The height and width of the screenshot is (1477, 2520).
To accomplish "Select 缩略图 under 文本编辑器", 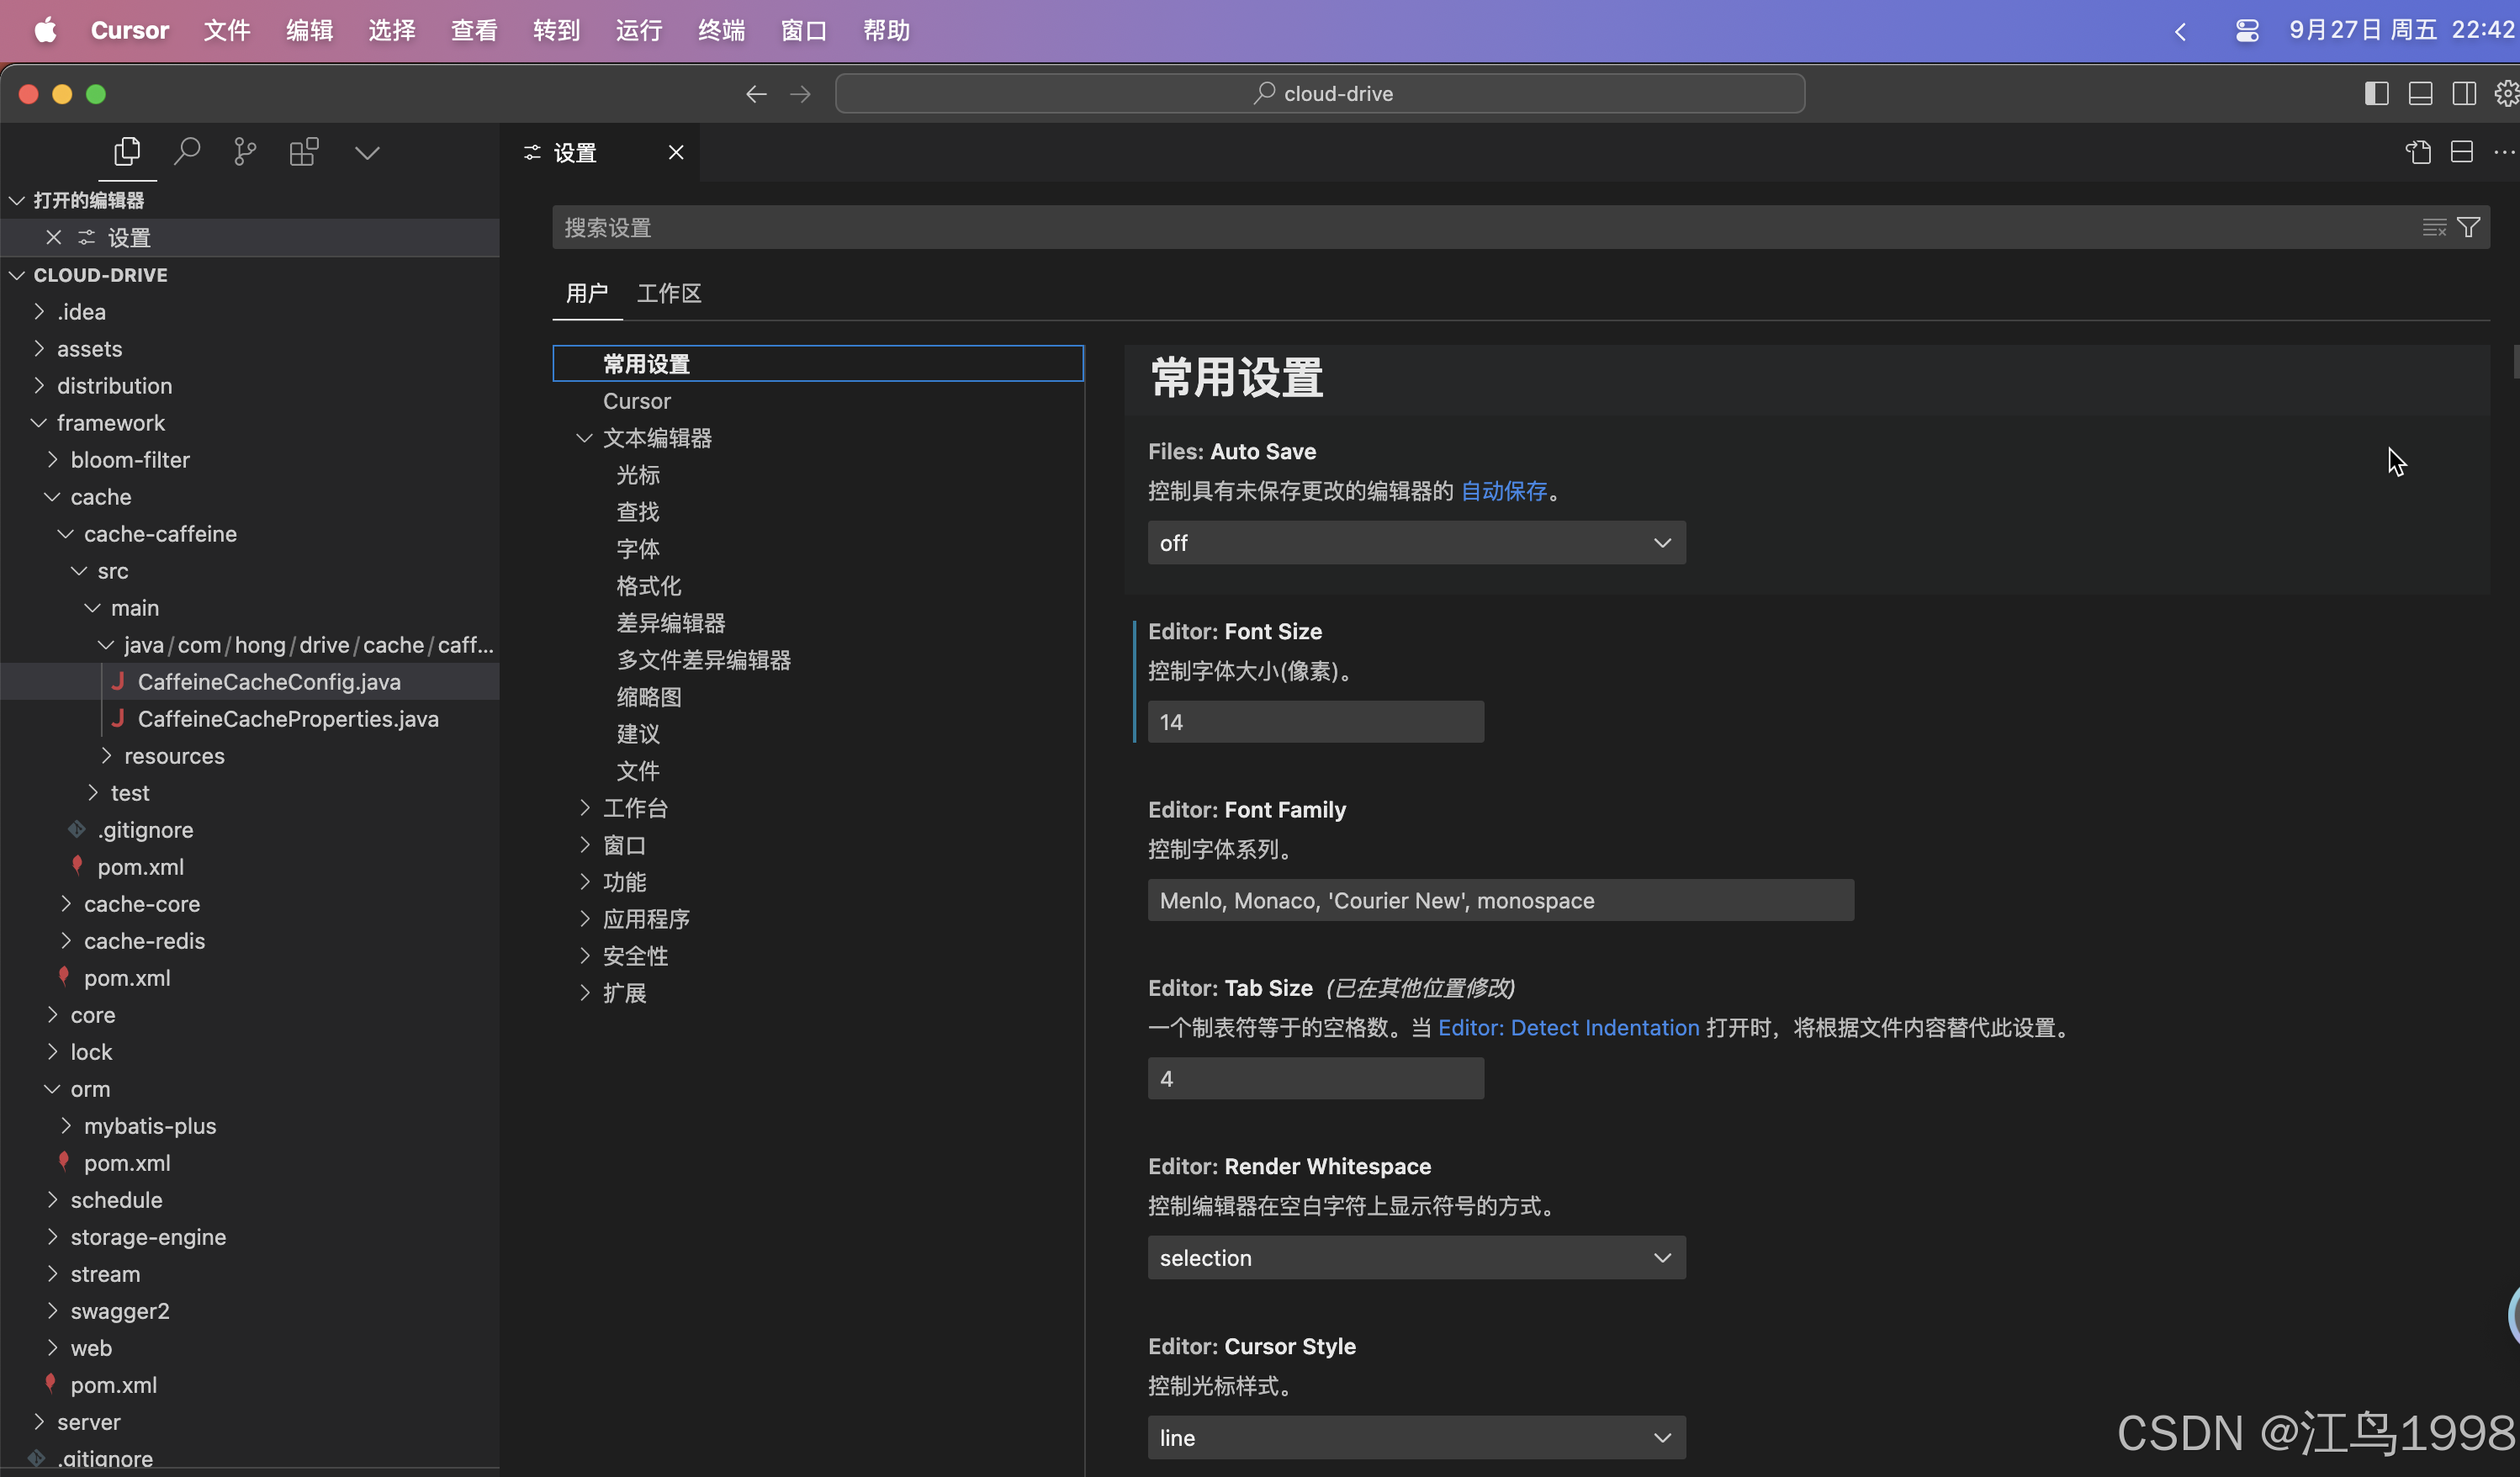I will pyautogui.click(x=649, y=697).
